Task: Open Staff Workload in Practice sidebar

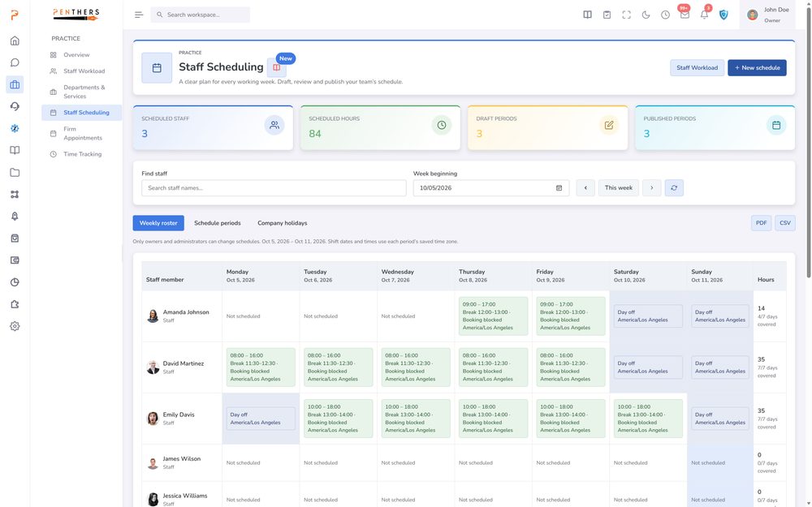Action: click(x=81, y=71)
